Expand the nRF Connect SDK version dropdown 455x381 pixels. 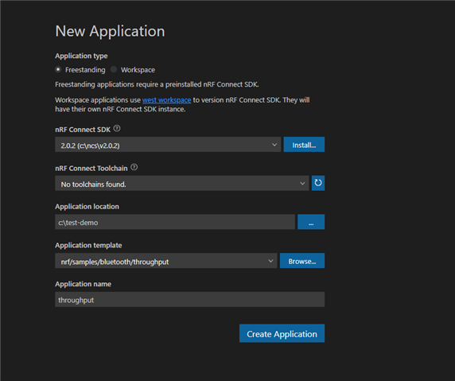tap(168, 145)
